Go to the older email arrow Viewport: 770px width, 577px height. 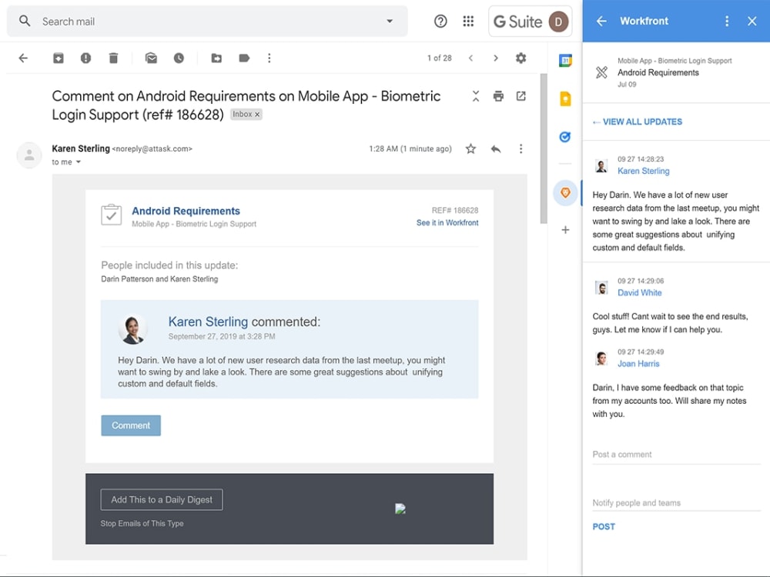tap(495, 58)
